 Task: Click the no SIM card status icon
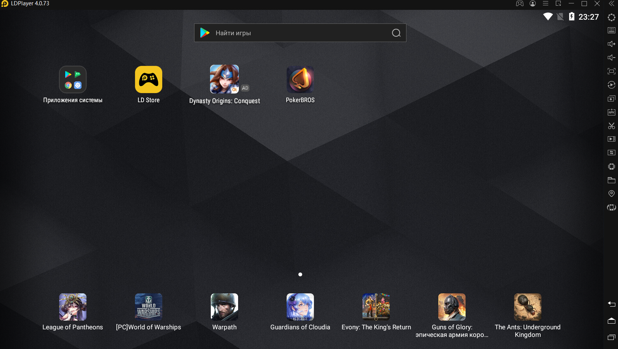[x=560, y=16]
